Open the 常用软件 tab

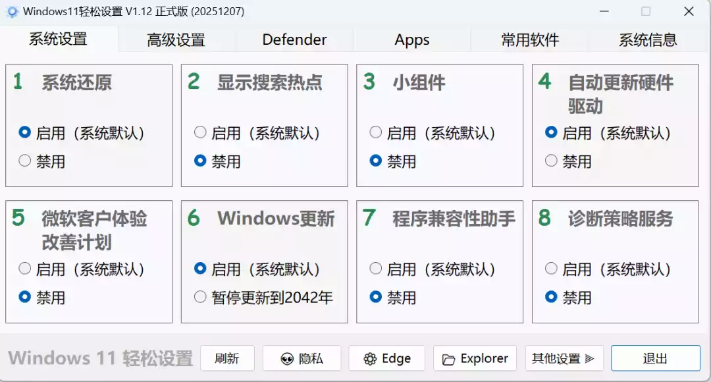point(530,40)
